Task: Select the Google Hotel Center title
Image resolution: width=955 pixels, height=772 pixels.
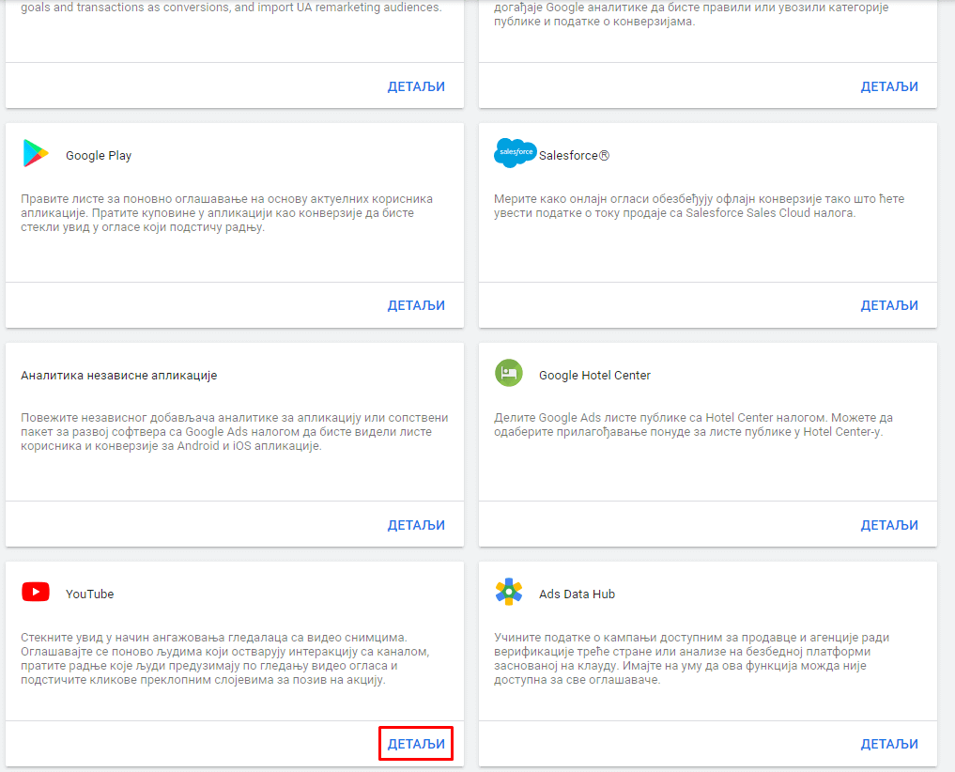Action: pyautogui.click(x=594, y=376)
